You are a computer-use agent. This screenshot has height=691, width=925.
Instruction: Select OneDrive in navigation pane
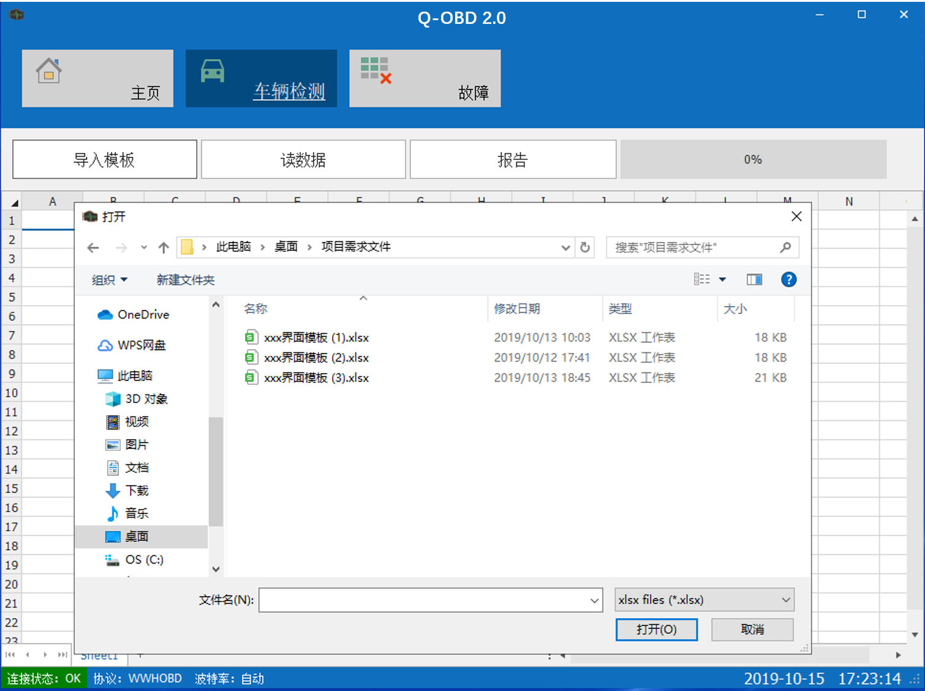point(134,314)
